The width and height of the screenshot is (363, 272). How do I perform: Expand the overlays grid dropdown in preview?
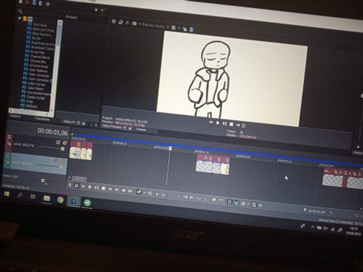(179, 28)
